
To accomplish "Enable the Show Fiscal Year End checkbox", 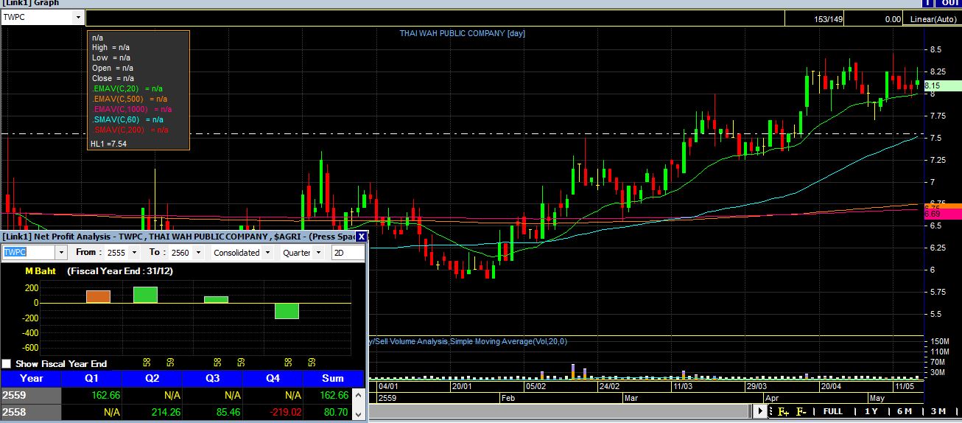I will (x=7, y=364).
